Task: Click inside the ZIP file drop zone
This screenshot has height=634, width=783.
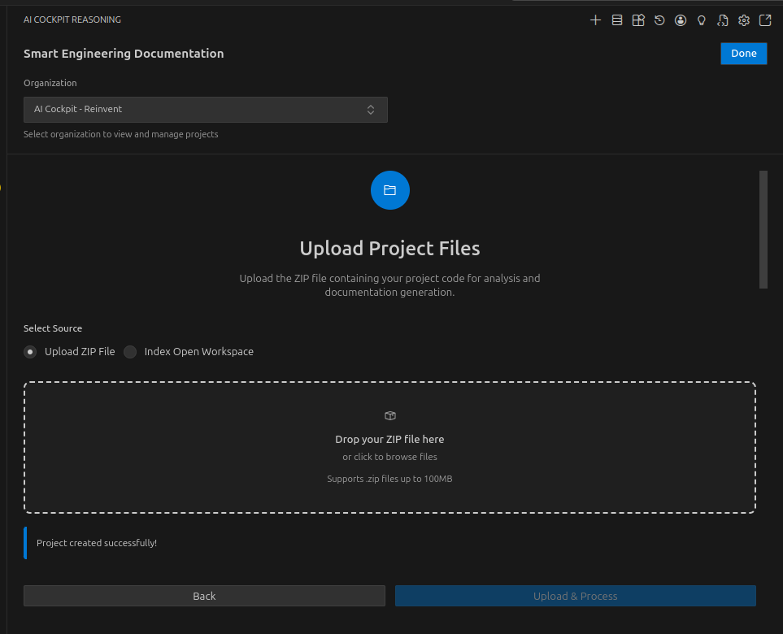Action: coord(389,447)
